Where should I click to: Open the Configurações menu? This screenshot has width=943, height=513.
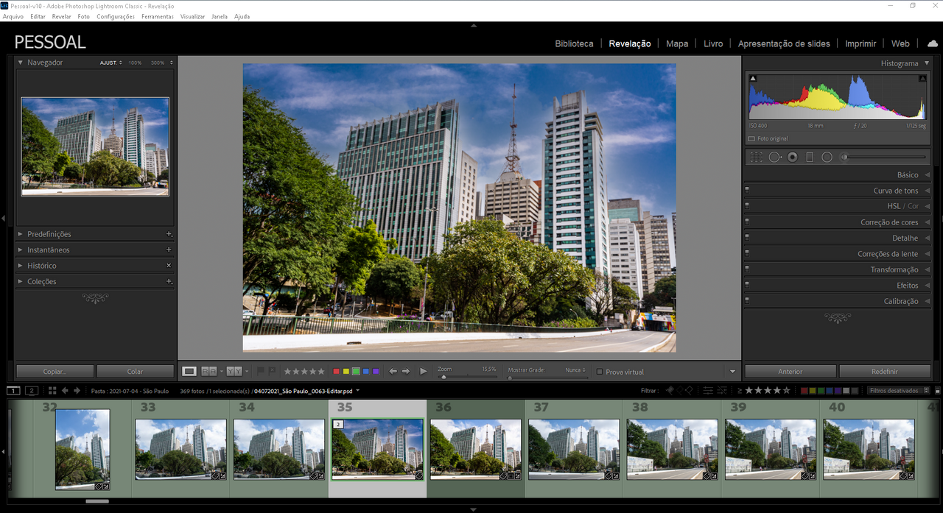(x=116, y=16)
